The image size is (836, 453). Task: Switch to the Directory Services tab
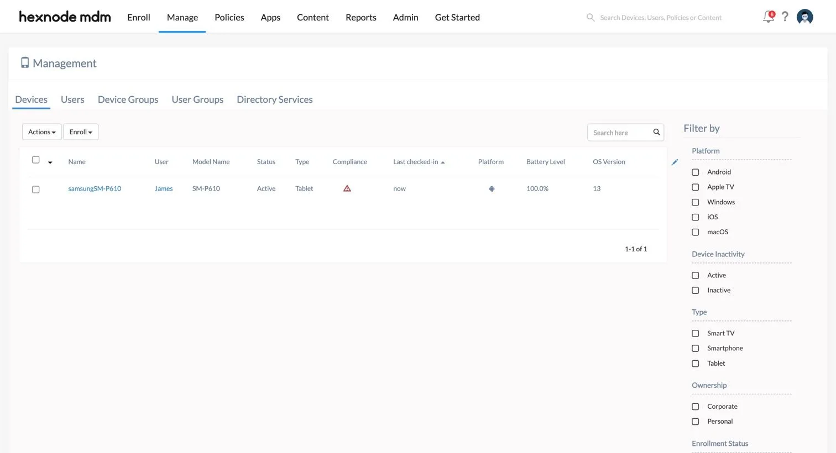[x=275, y=99]
